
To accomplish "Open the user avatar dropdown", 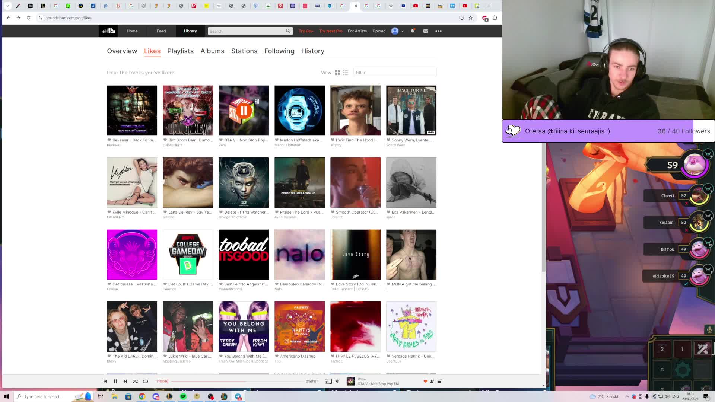I will coord(397,31).
